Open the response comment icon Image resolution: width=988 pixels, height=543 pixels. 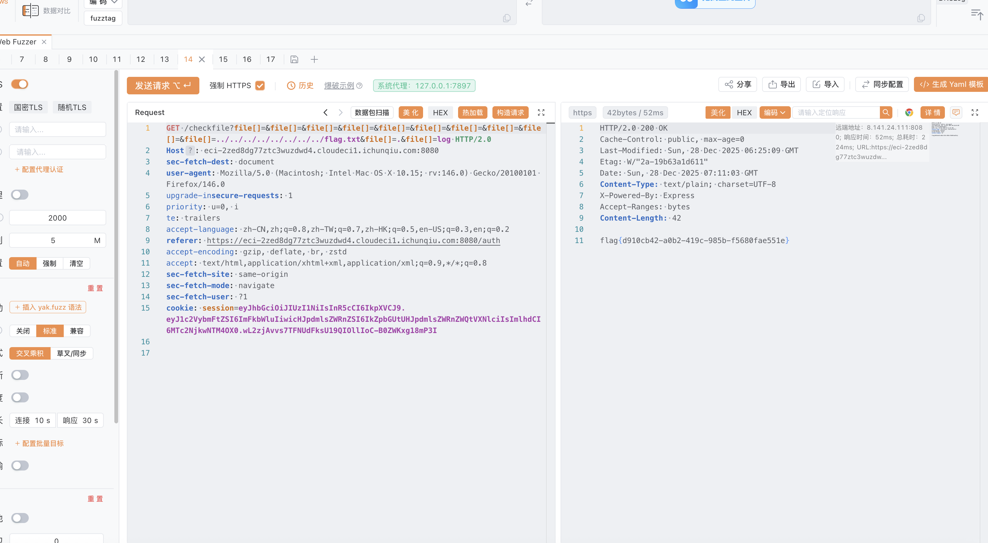pyautogui.click(x=956, y=112)
